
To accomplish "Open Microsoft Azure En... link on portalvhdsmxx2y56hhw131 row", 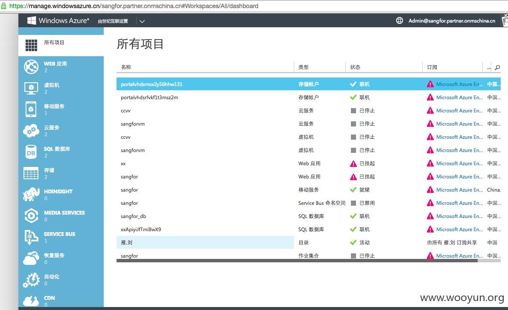I will pos(459,84).
